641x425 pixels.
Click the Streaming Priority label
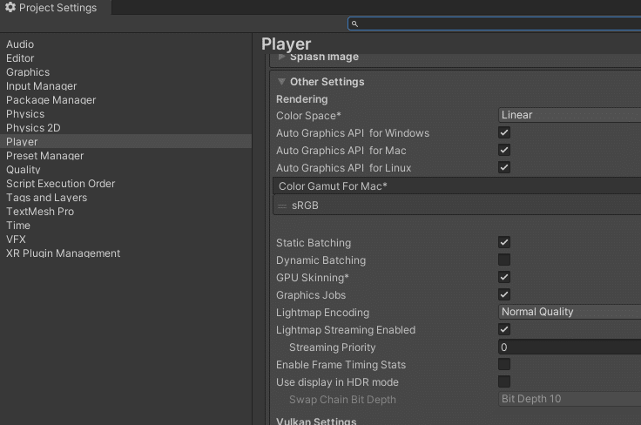(333, 347)
